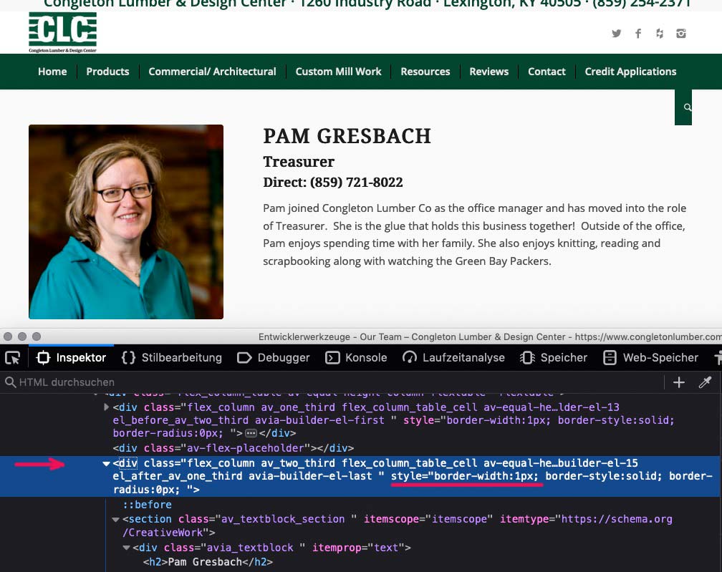
Task: Select the eyedropper color picker icon
Action: point(705,382)
